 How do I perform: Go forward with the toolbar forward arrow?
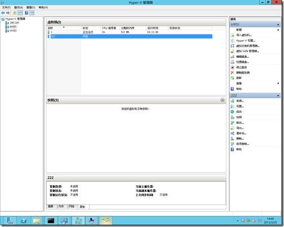point(8,13)
